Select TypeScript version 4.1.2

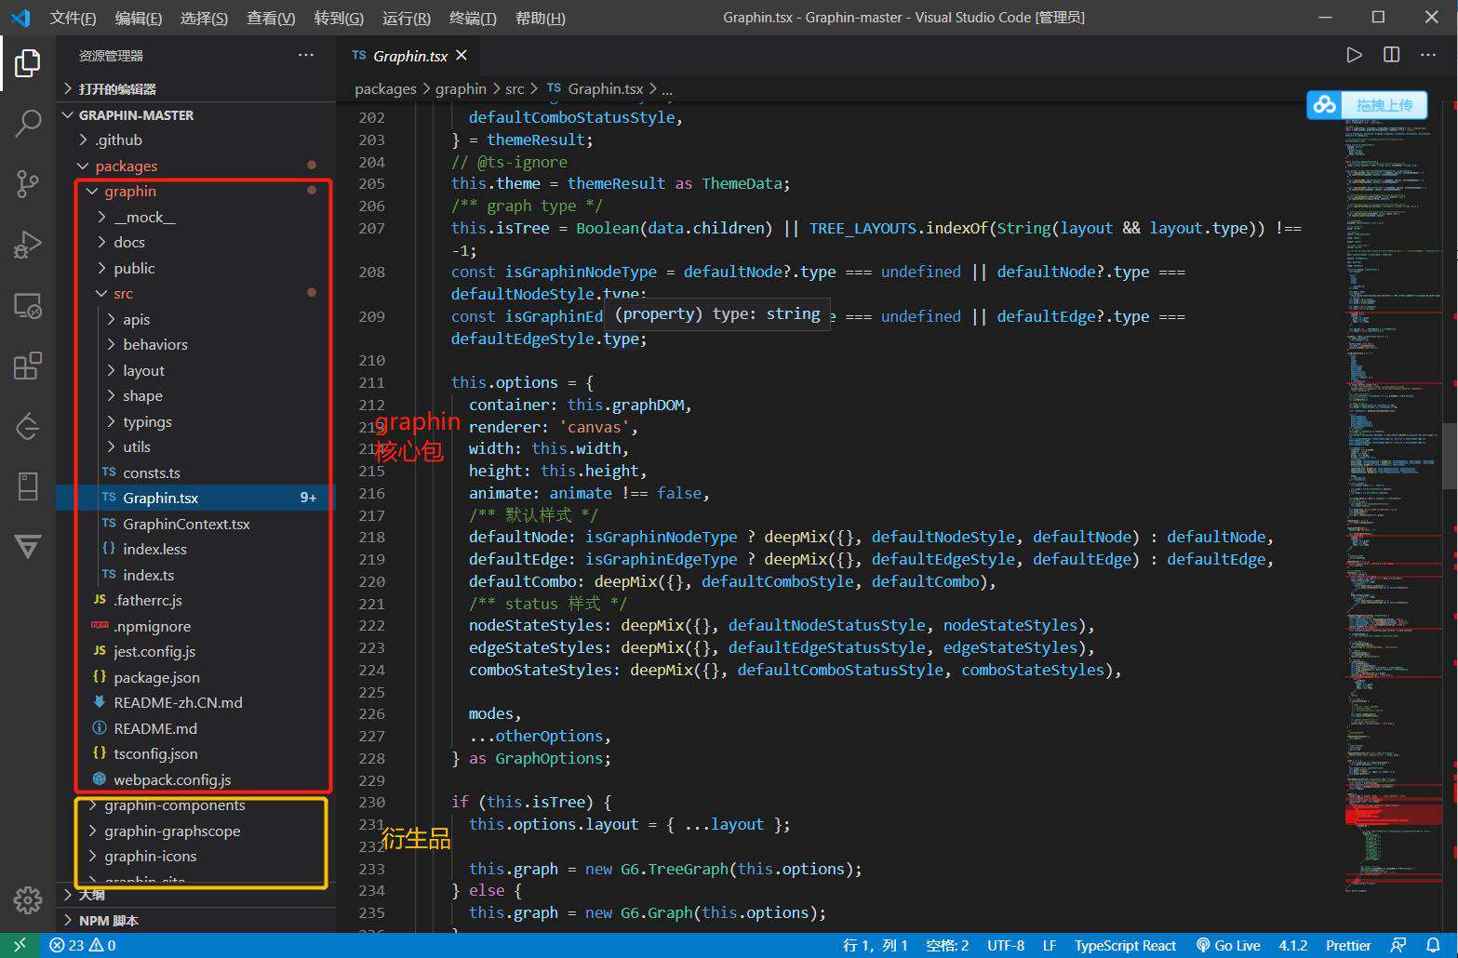click(x=1293, y=945)
